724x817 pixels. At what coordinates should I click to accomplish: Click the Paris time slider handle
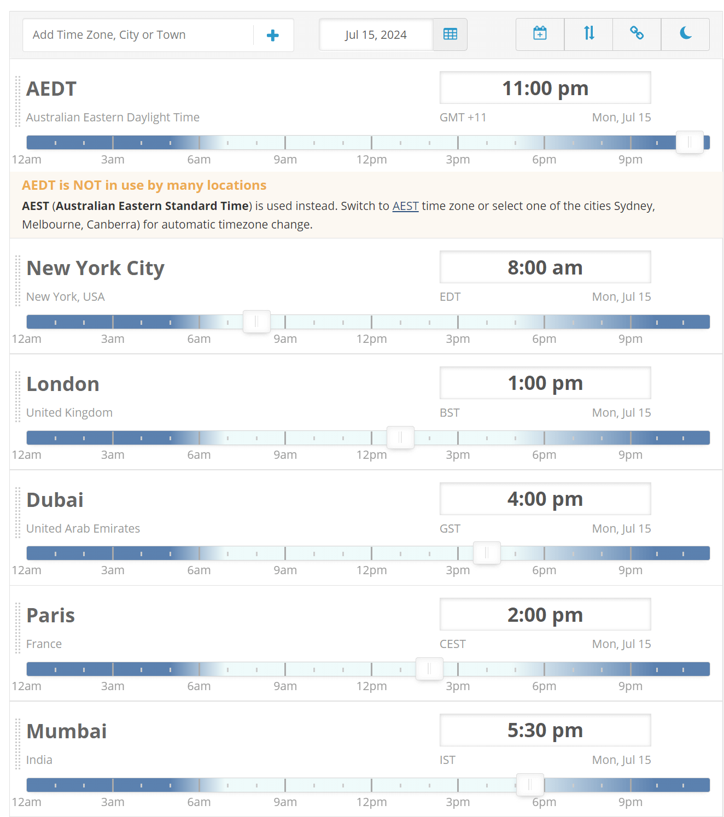pyautogui.click(x=429, y=669)
